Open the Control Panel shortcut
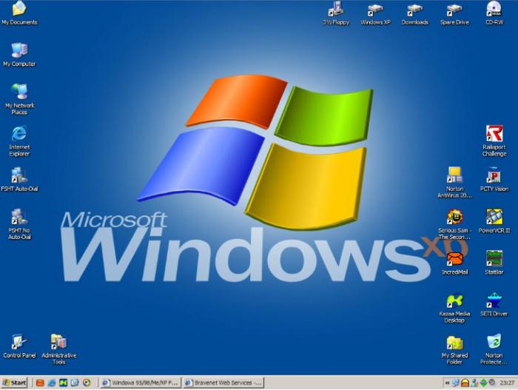518x390 pixels. (19, 346)
